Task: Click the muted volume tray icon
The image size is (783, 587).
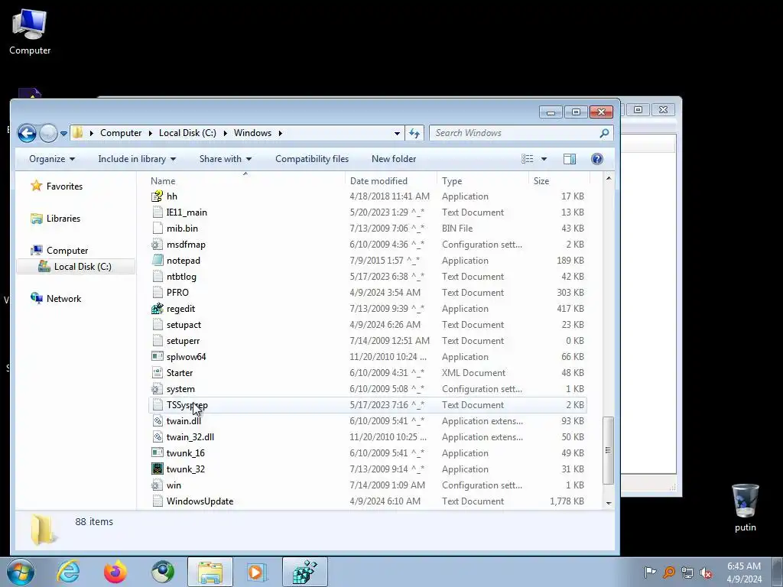Action: point(706,573)
